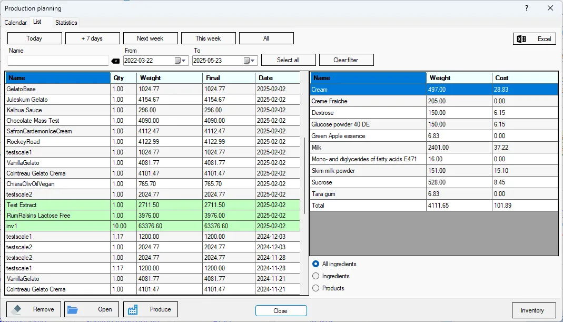Viewport: 563px width, 322px height.
Task: Select the RumRaisins Lactose Free row
Action: [152, 216]
